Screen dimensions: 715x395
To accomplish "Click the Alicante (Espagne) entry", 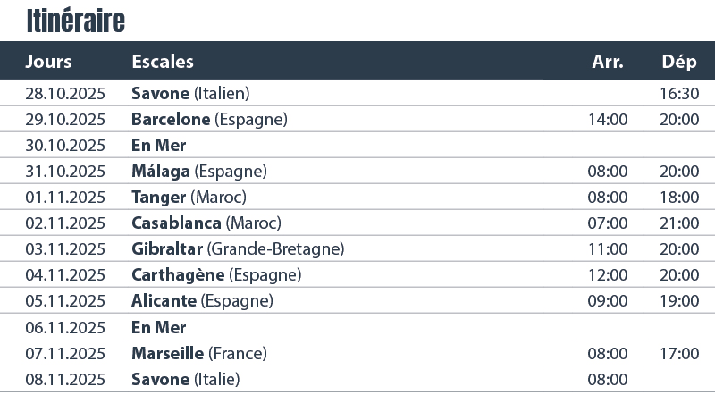I will 202,300.
